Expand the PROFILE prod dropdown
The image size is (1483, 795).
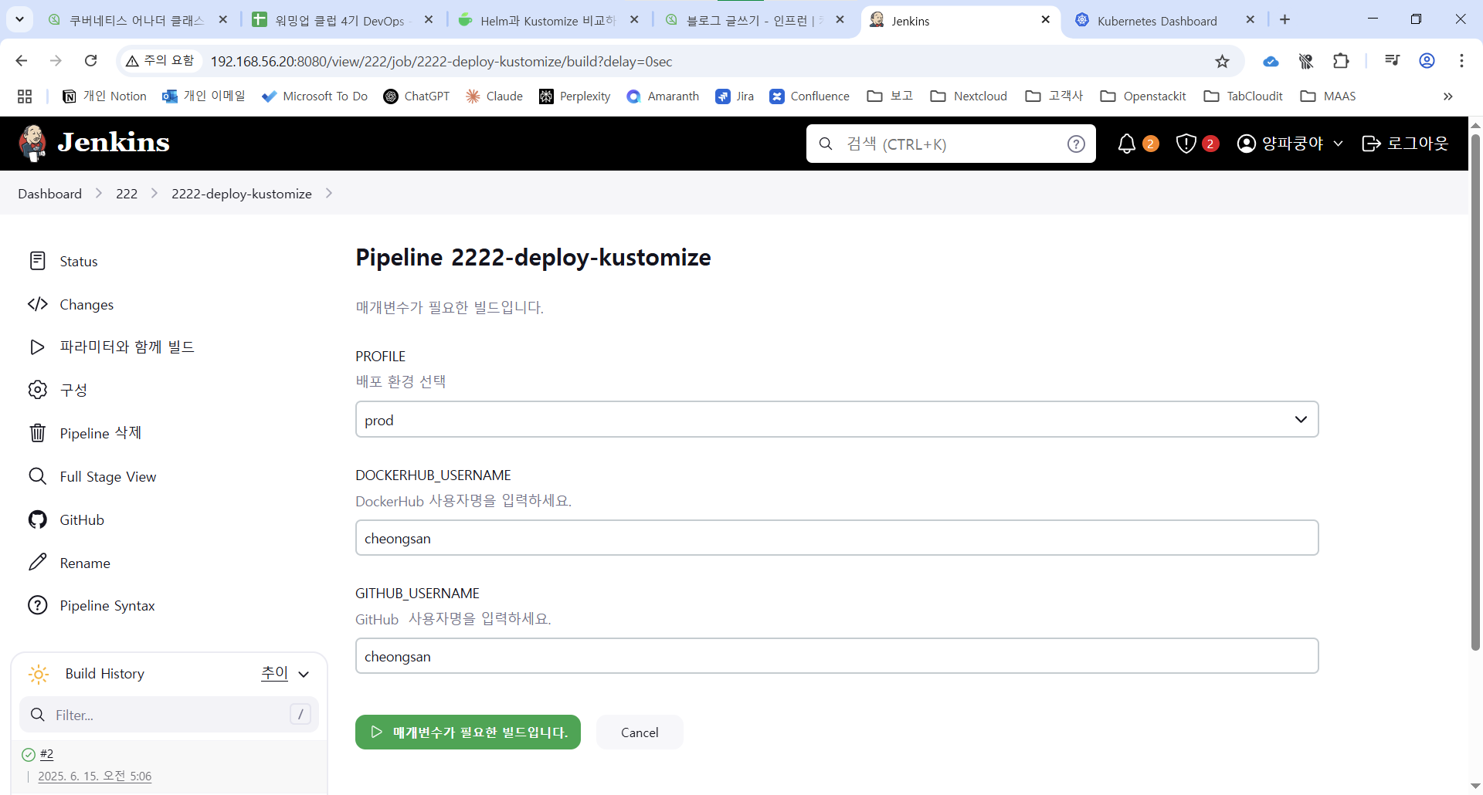pos(837,420)
